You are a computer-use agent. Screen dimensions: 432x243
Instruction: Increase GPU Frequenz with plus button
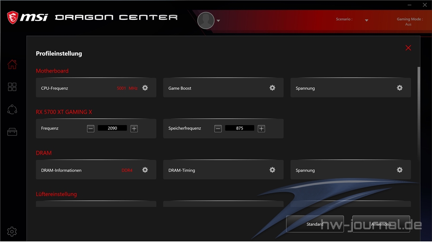point(134,129)
